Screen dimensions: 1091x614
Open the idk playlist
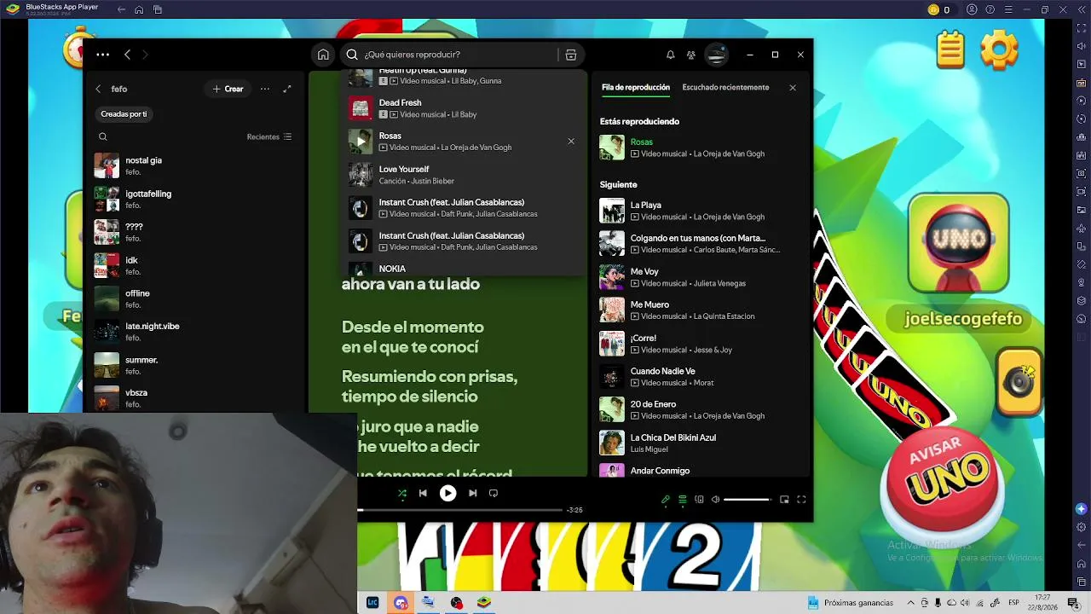click(195, 265)
